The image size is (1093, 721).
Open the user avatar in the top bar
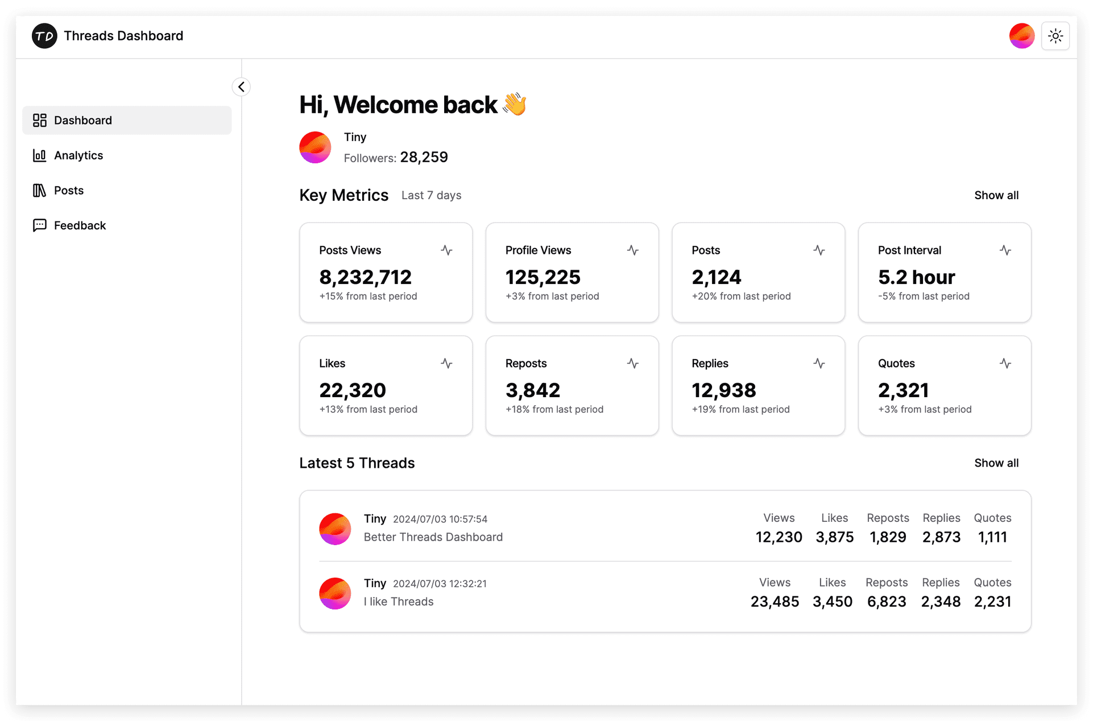1022,36
